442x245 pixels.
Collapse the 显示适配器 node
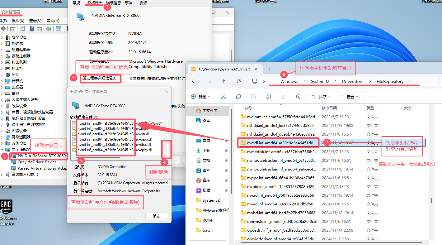coord(2,149)
